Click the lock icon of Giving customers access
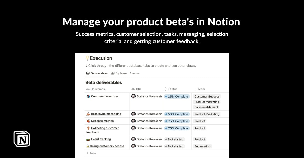 tap(88, 146)
